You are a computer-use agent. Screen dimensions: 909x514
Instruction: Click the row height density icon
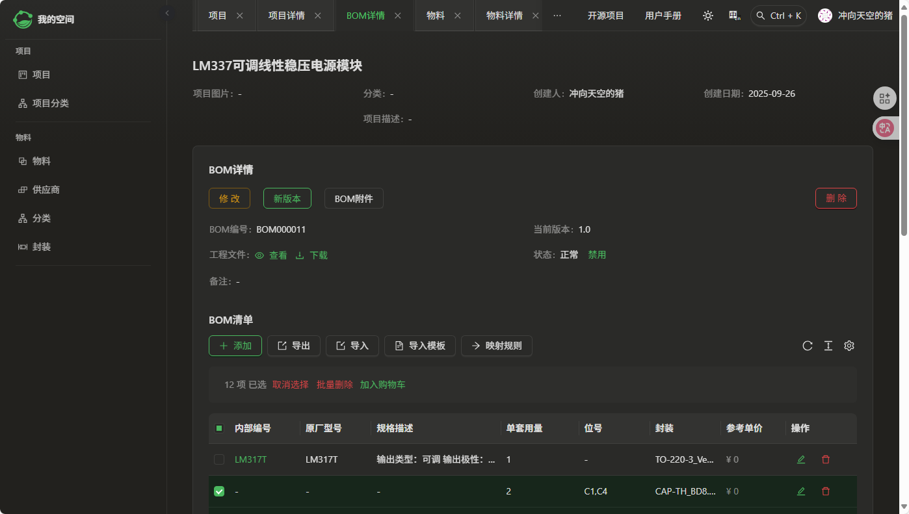[x=828, y=346]
